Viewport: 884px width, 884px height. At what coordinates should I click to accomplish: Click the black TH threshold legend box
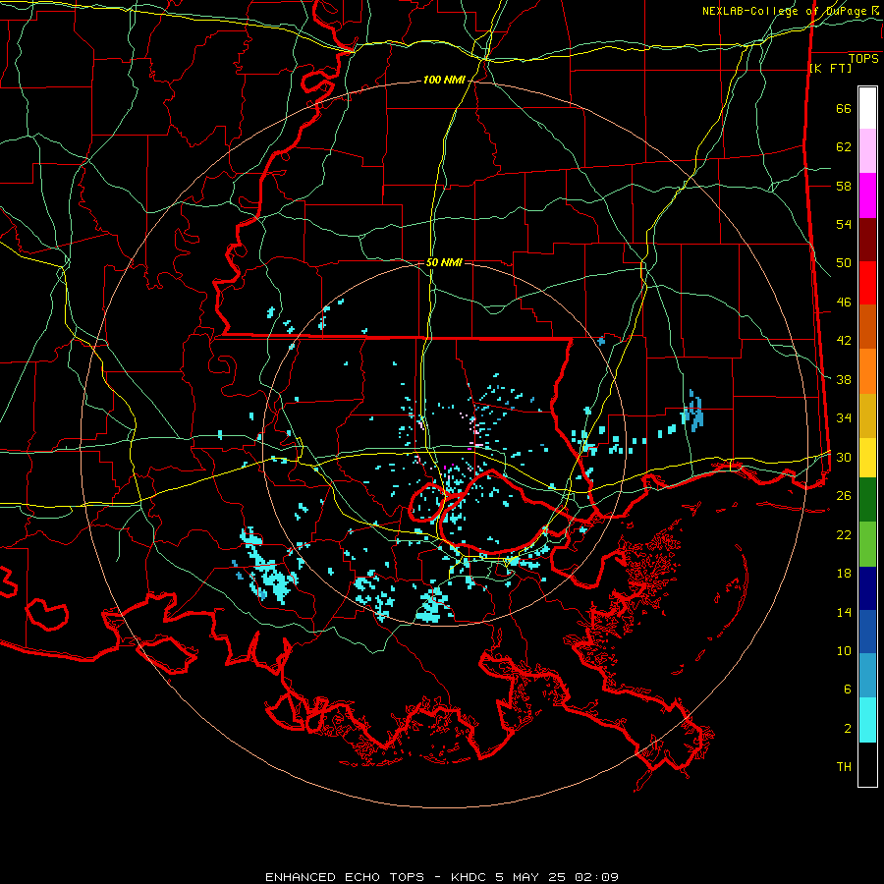[x=867, y=764]
